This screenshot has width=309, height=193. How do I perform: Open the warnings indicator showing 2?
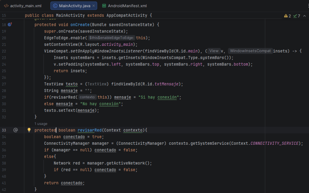pos(287,16)
